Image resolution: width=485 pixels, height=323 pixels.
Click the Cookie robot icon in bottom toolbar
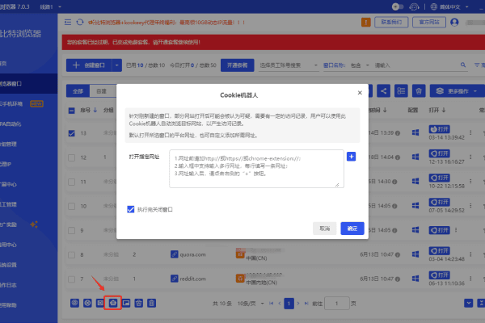tap(113, 303)
